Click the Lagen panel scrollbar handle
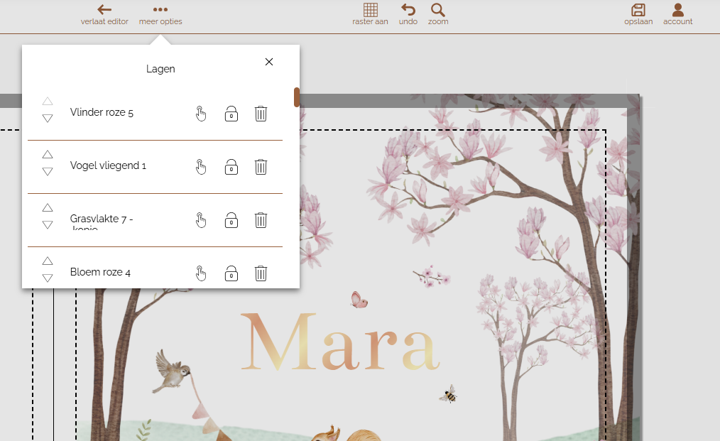The width and height of the screenshot is (720, 441). tap(296, 97)
